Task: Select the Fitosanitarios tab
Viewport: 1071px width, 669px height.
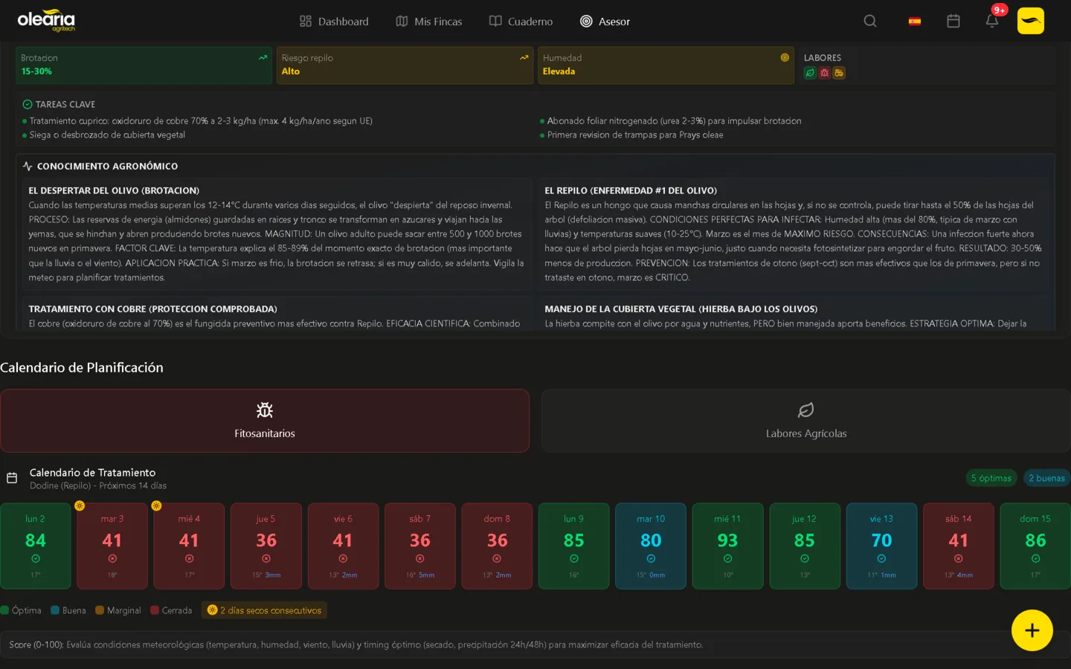Action: 265,421
